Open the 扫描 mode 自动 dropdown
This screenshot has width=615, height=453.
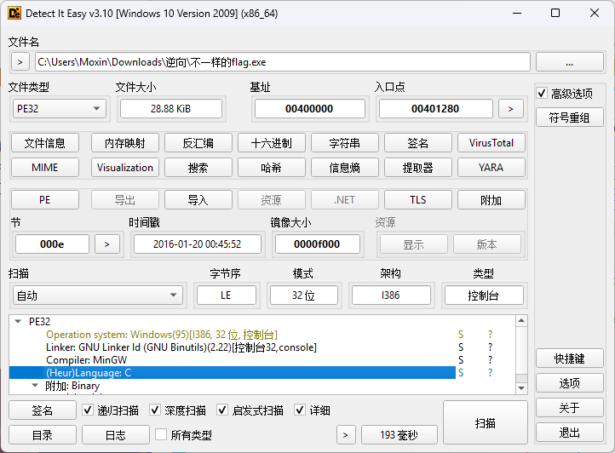[x=96, y=295]
